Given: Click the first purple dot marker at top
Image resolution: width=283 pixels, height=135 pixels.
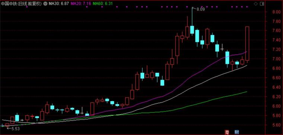Looking at the screenshot, I should click(x=27, y=7).
